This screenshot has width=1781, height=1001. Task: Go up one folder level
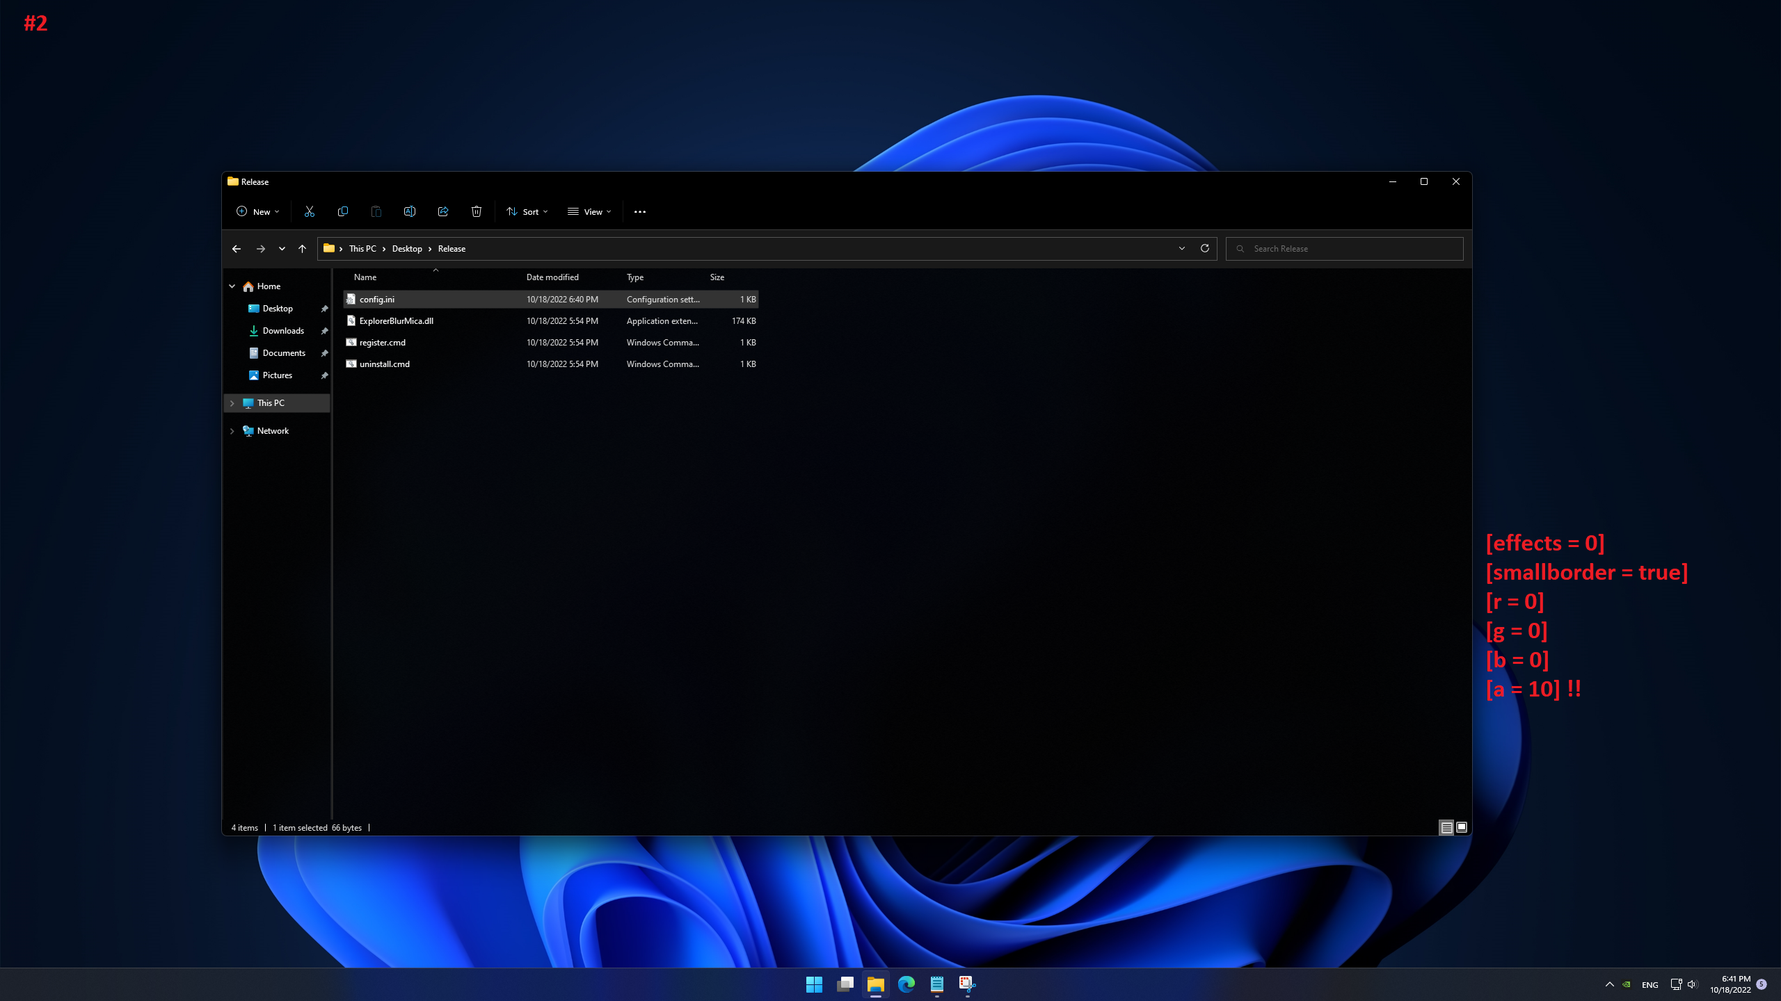click(x=302, y=249)
